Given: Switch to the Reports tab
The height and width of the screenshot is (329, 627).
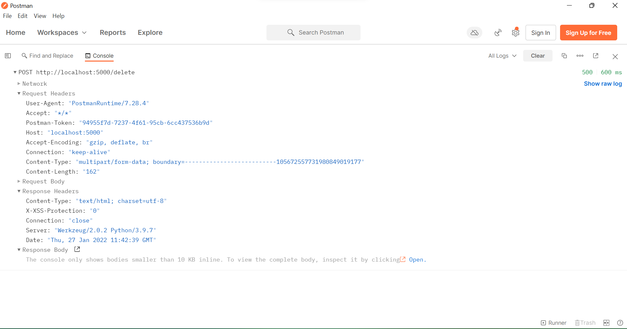Looking at the screenshot, I should pyautogui.click(x=113, y=33).
